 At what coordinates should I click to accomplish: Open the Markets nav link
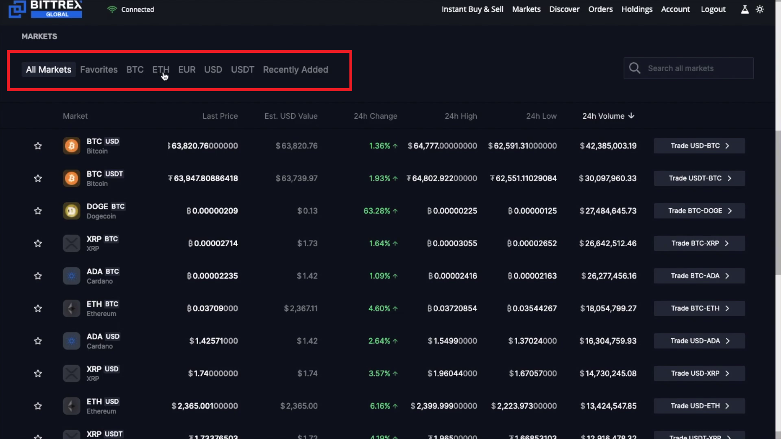(x=526, y=9)
